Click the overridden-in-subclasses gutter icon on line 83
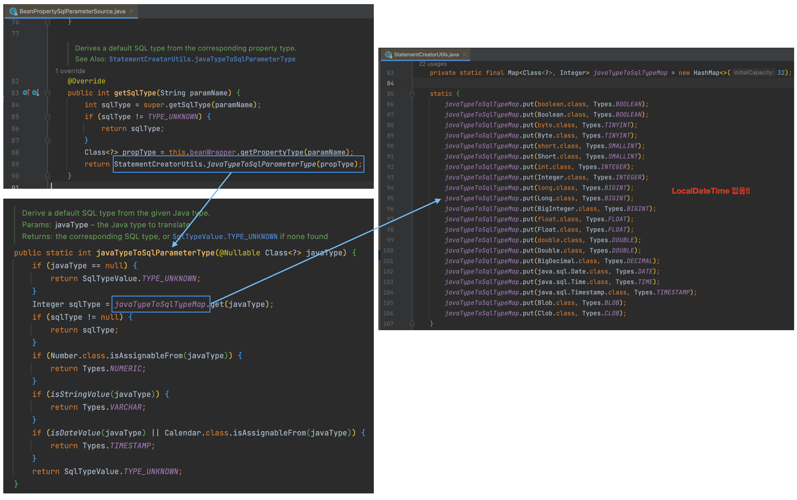The height and width of the screenshot is (500, 797). (x=35, y=93)
